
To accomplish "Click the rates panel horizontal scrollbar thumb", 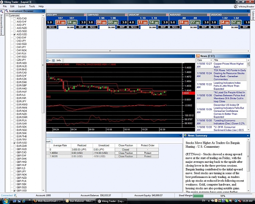I will click(x=129, y=51).
